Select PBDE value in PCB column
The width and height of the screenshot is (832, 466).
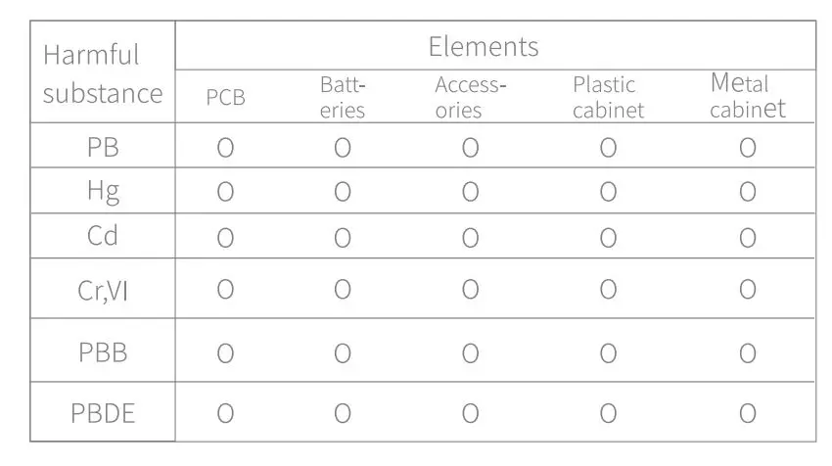pos(225,413)
